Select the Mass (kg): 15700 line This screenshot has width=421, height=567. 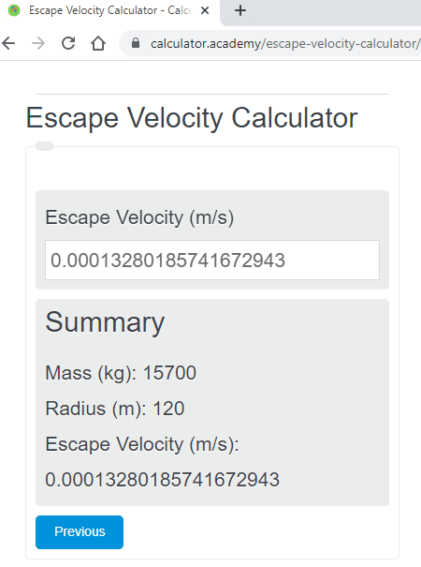[x=121, y=373]
